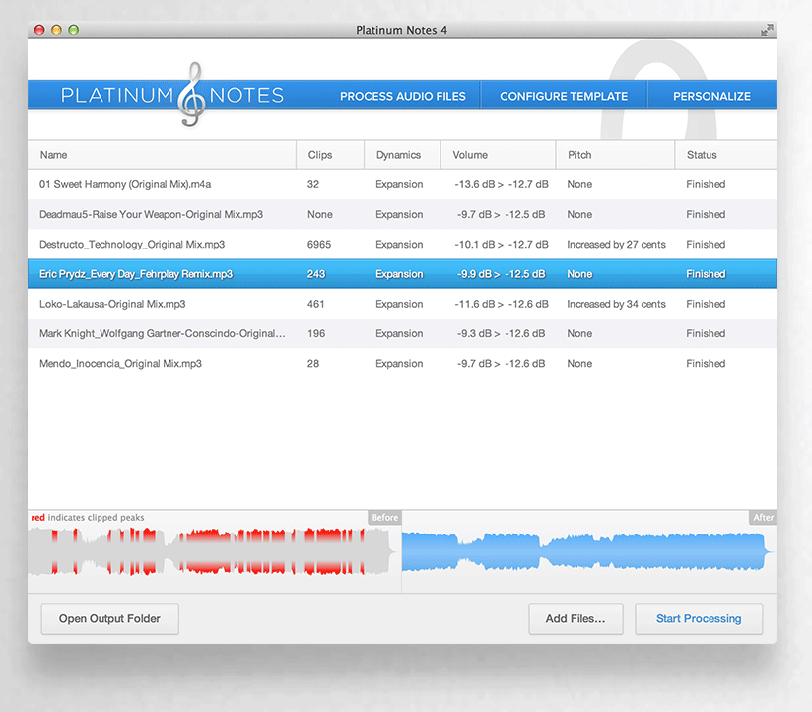Sort by the Pitch column header
The image size is (812, 712).
point(615,155)
